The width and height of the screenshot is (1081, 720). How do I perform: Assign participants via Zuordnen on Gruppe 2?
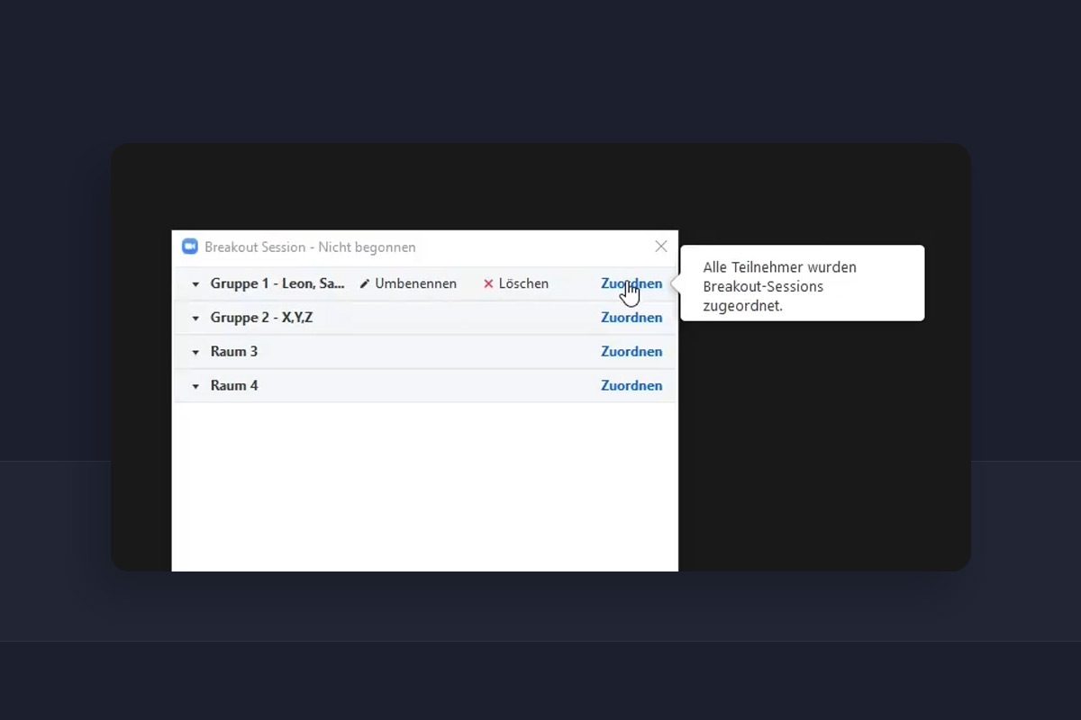pyautogui.click(x=631, y=317)
